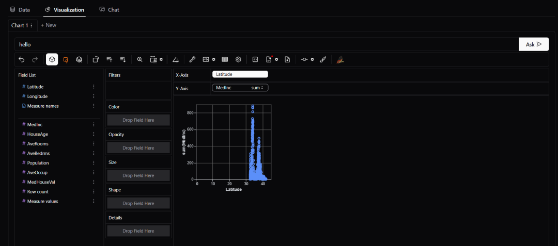Screen dimensions: 558x246
Task: Open the Chart 1 three-dot menu
Action: [32, 25]
